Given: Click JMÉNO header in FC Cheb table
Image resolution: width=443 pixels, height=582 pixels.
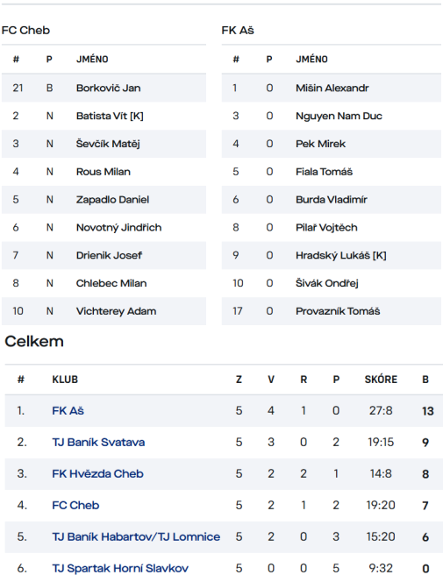Looking at the screenshot, I should (x=92, y=59).
